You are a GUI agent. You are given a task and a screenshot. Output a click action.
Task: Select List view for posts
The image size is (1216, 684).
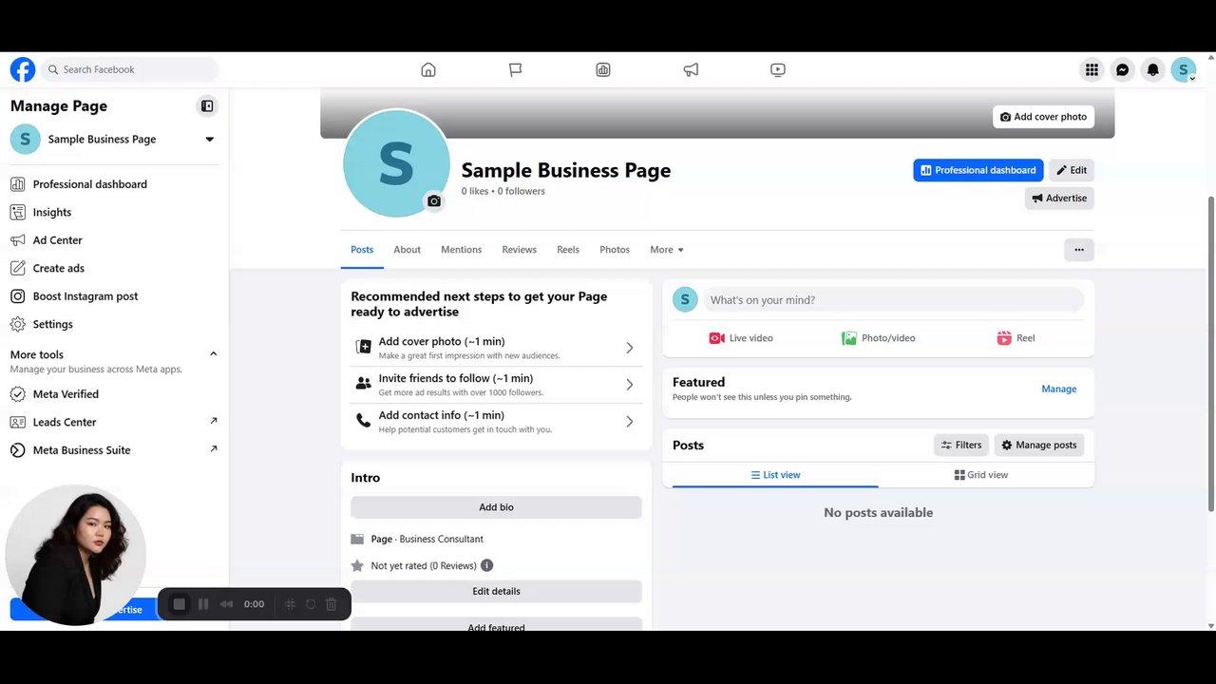(775, 475)
